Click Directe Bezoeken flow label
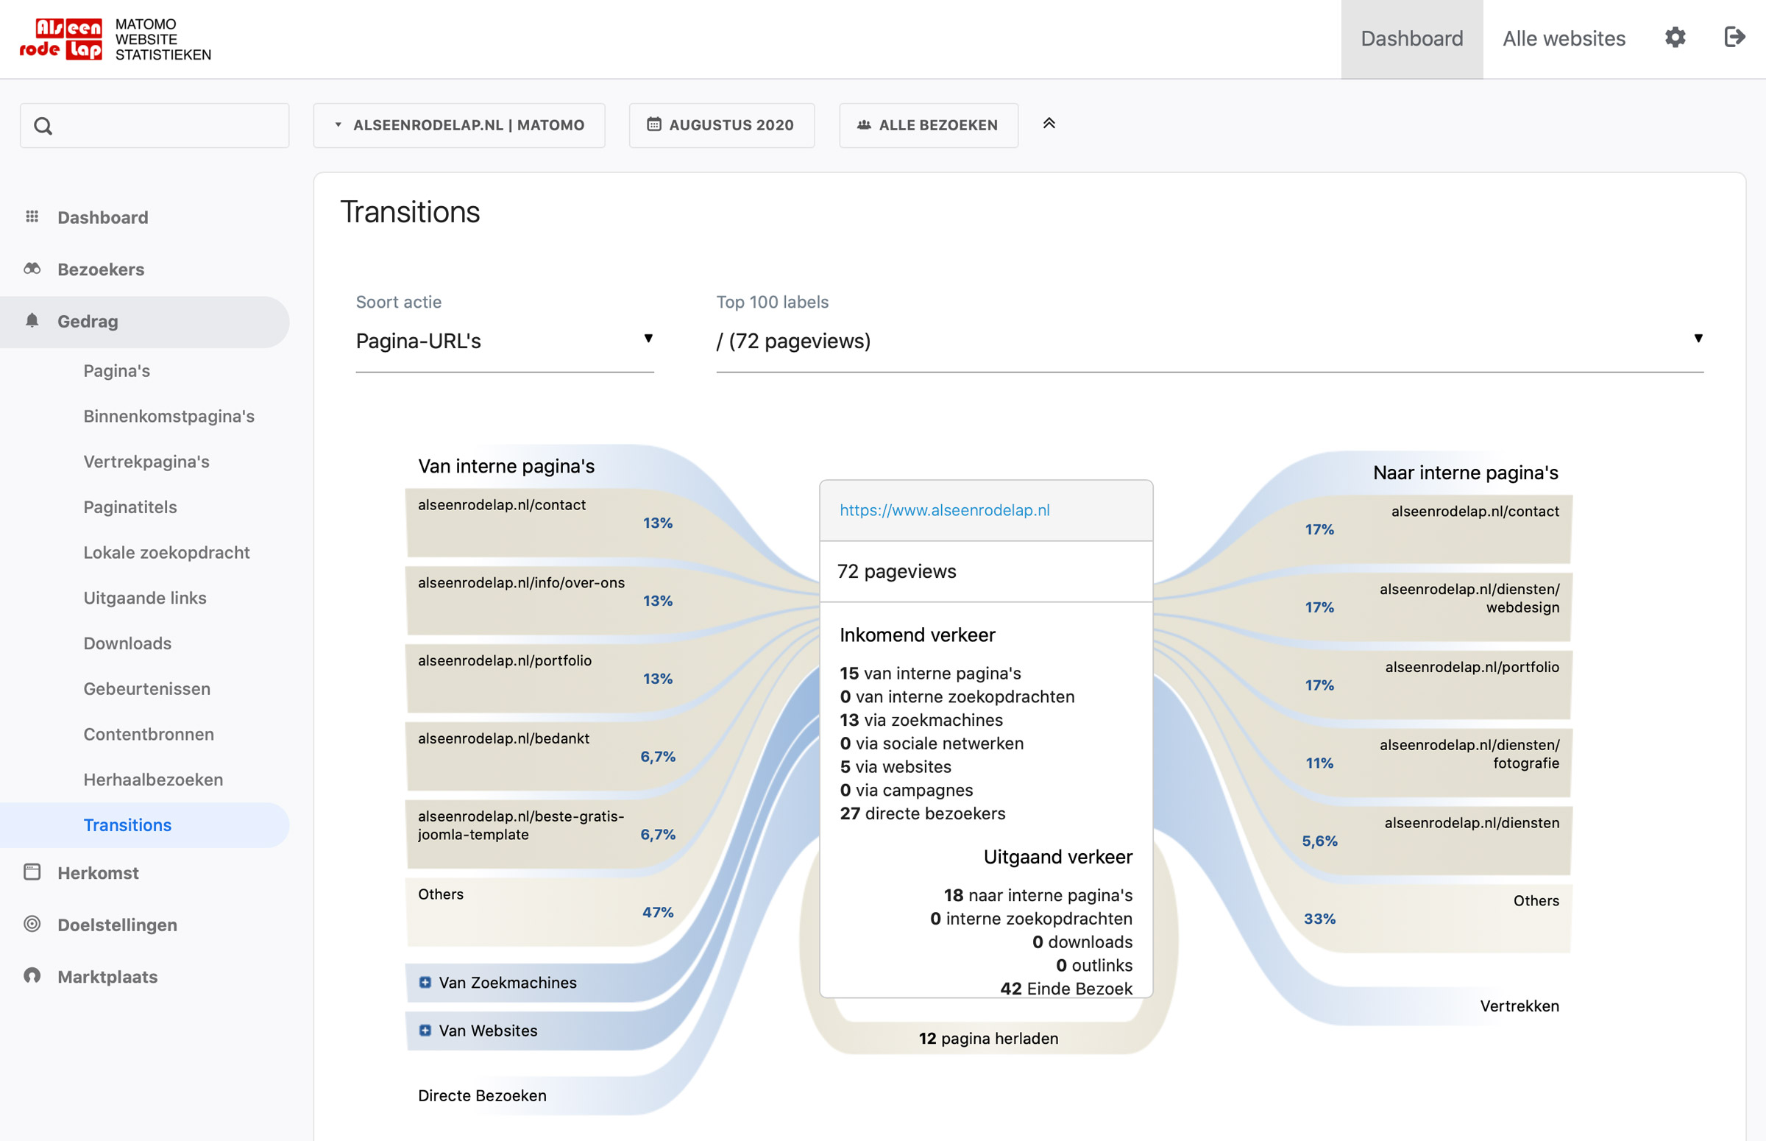 [x=482, y=1095]
